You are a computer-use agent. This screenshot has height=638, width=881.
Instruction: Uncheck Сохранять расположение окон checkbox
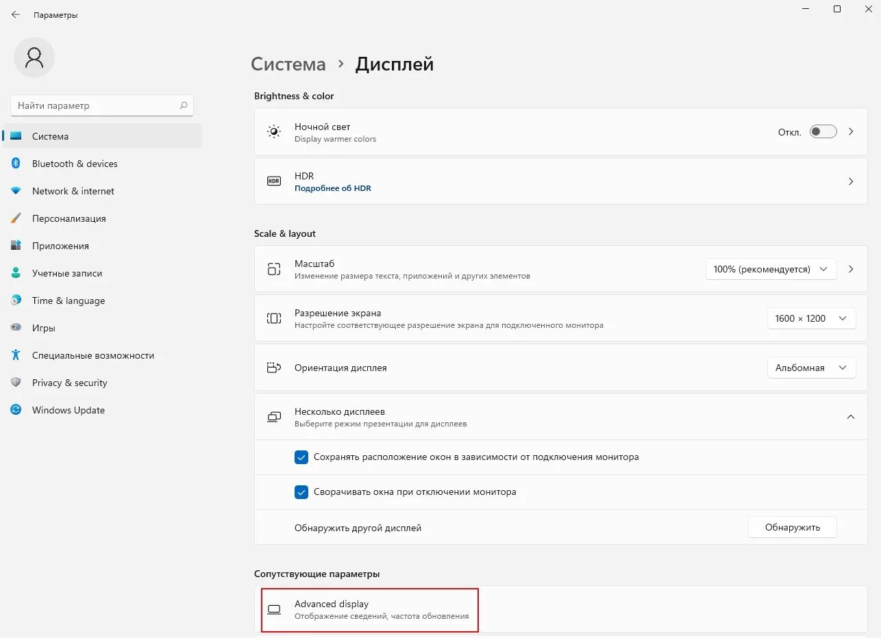pos(301,457)
